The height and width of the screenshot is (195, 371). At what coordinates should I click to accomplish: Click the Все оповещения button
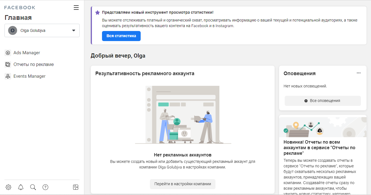323,101
